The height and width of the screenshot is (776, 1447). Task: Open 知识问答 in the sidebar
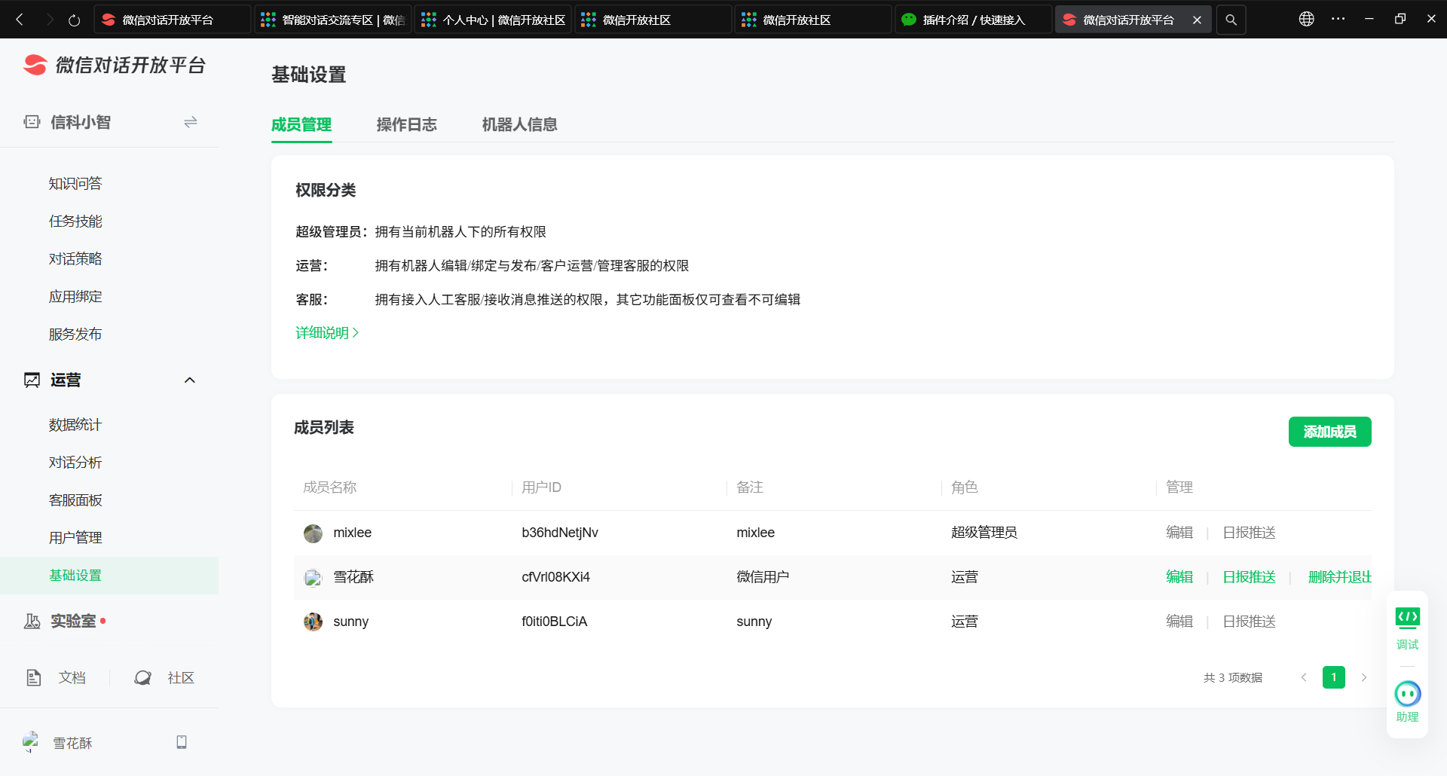[75, 184]
